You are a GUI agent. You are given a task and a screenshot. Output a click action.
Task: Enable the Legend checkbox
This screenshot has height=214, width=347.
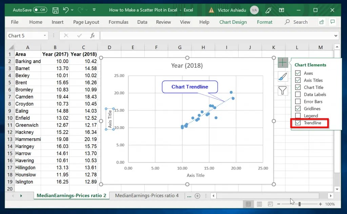(x=298, y=115)
